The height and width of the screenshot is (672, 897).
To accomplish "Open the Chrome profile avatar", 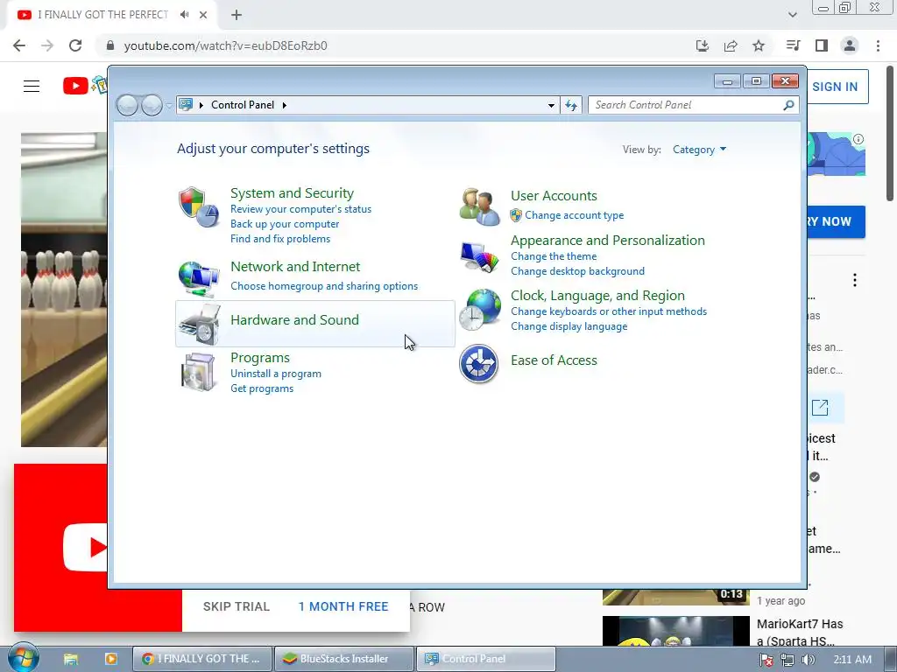I will tap(850, 45).
